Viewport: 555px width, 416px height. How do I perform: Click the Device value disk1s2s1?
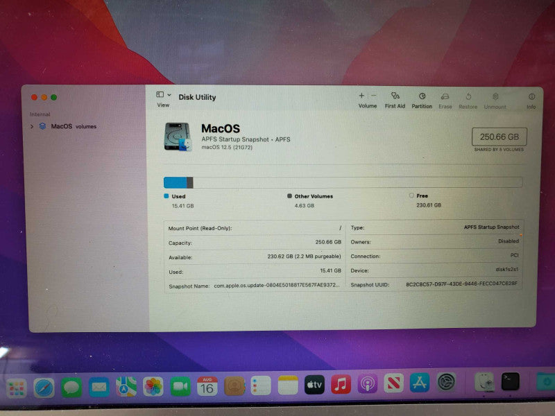click(x=507, y=269)
